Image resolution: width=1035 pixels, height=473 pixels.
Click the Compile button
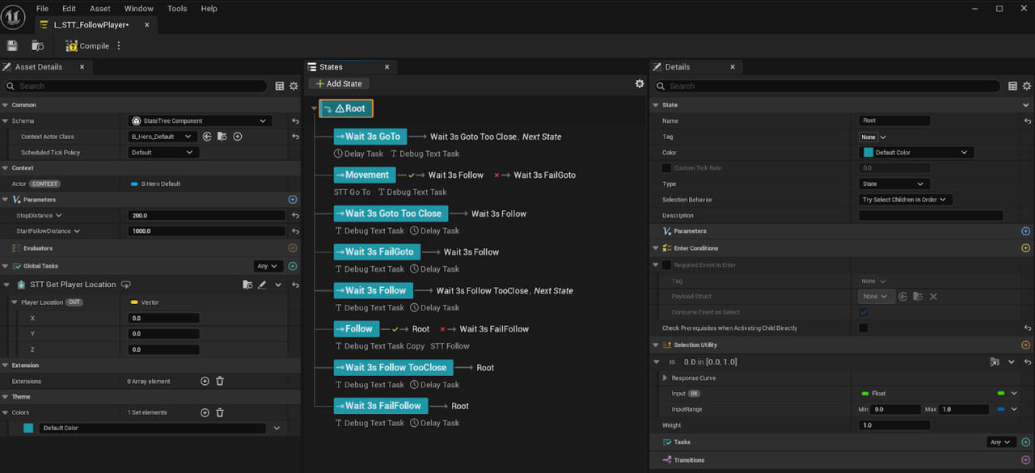coord(87,46)
